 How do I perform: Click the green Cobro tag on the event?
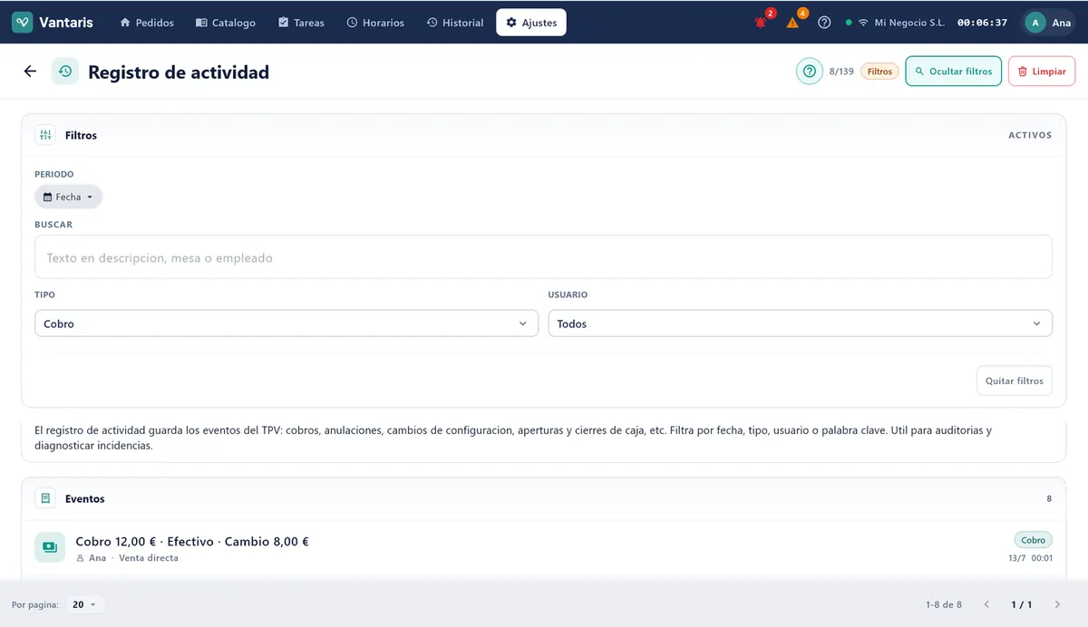tap(1034, 540)
